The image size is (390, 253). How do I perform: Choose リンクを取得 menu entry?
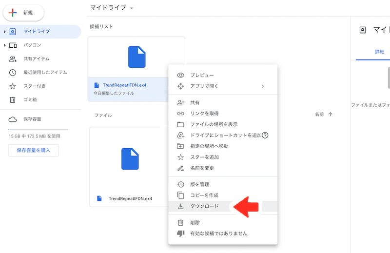[x=223, y=114]
